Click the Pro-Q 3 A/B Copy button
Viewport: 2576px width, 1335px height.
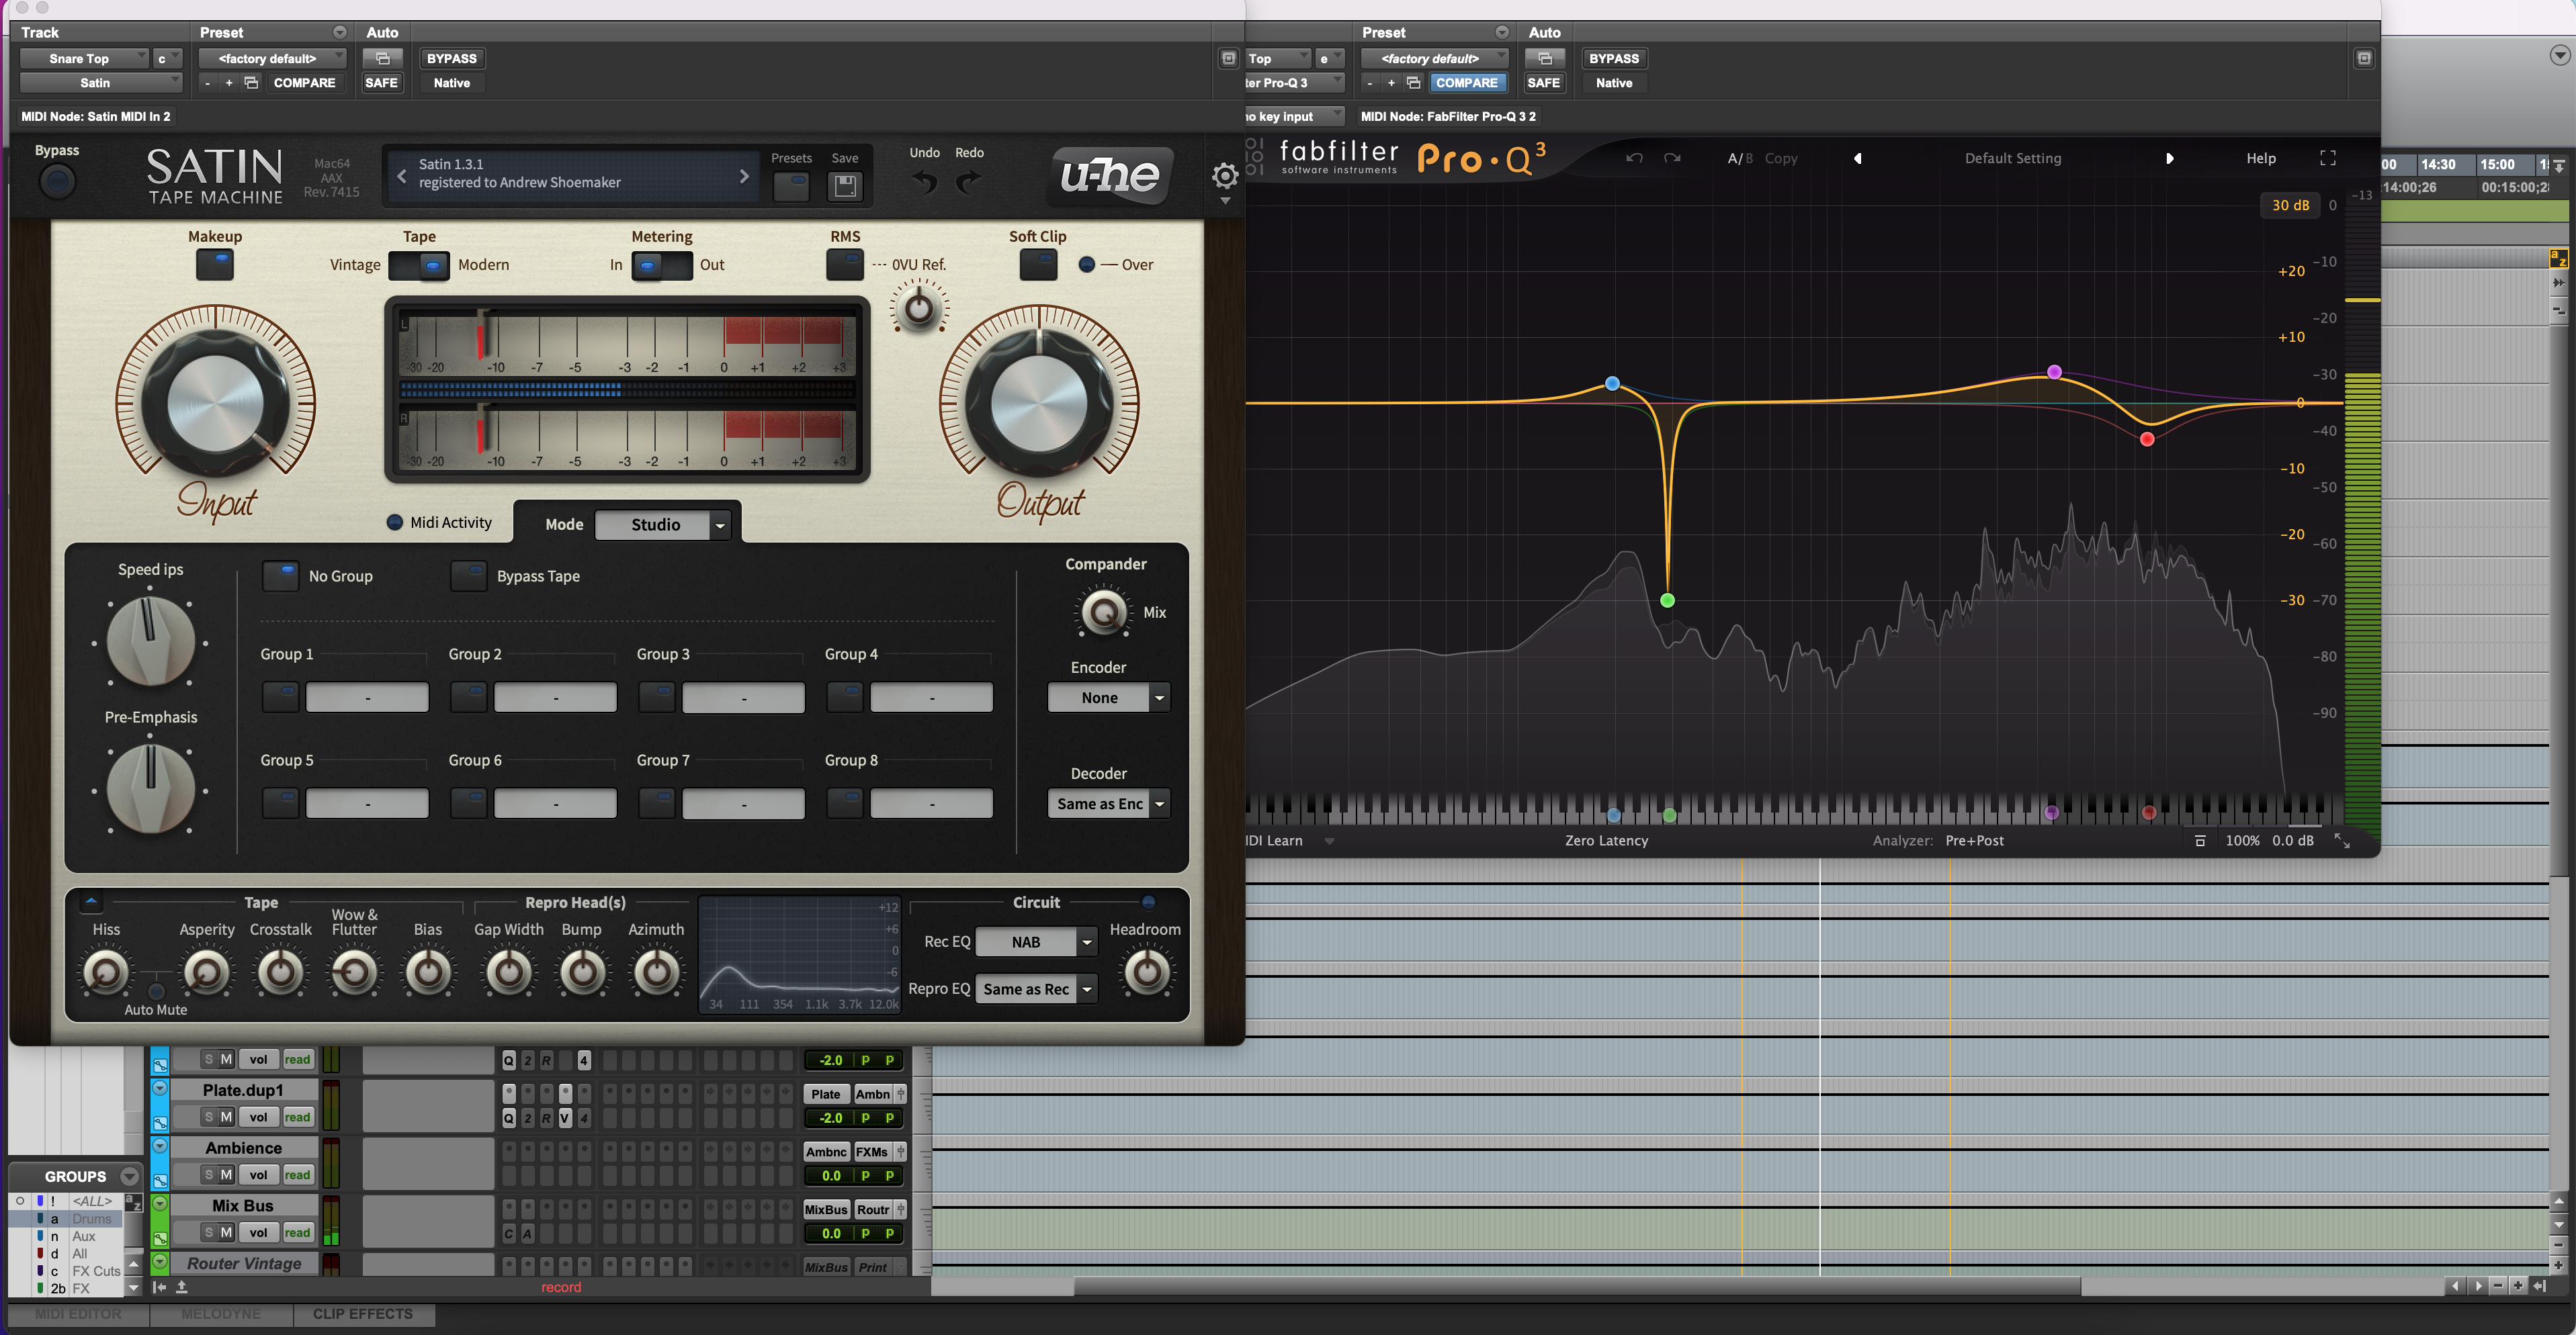1781,158
